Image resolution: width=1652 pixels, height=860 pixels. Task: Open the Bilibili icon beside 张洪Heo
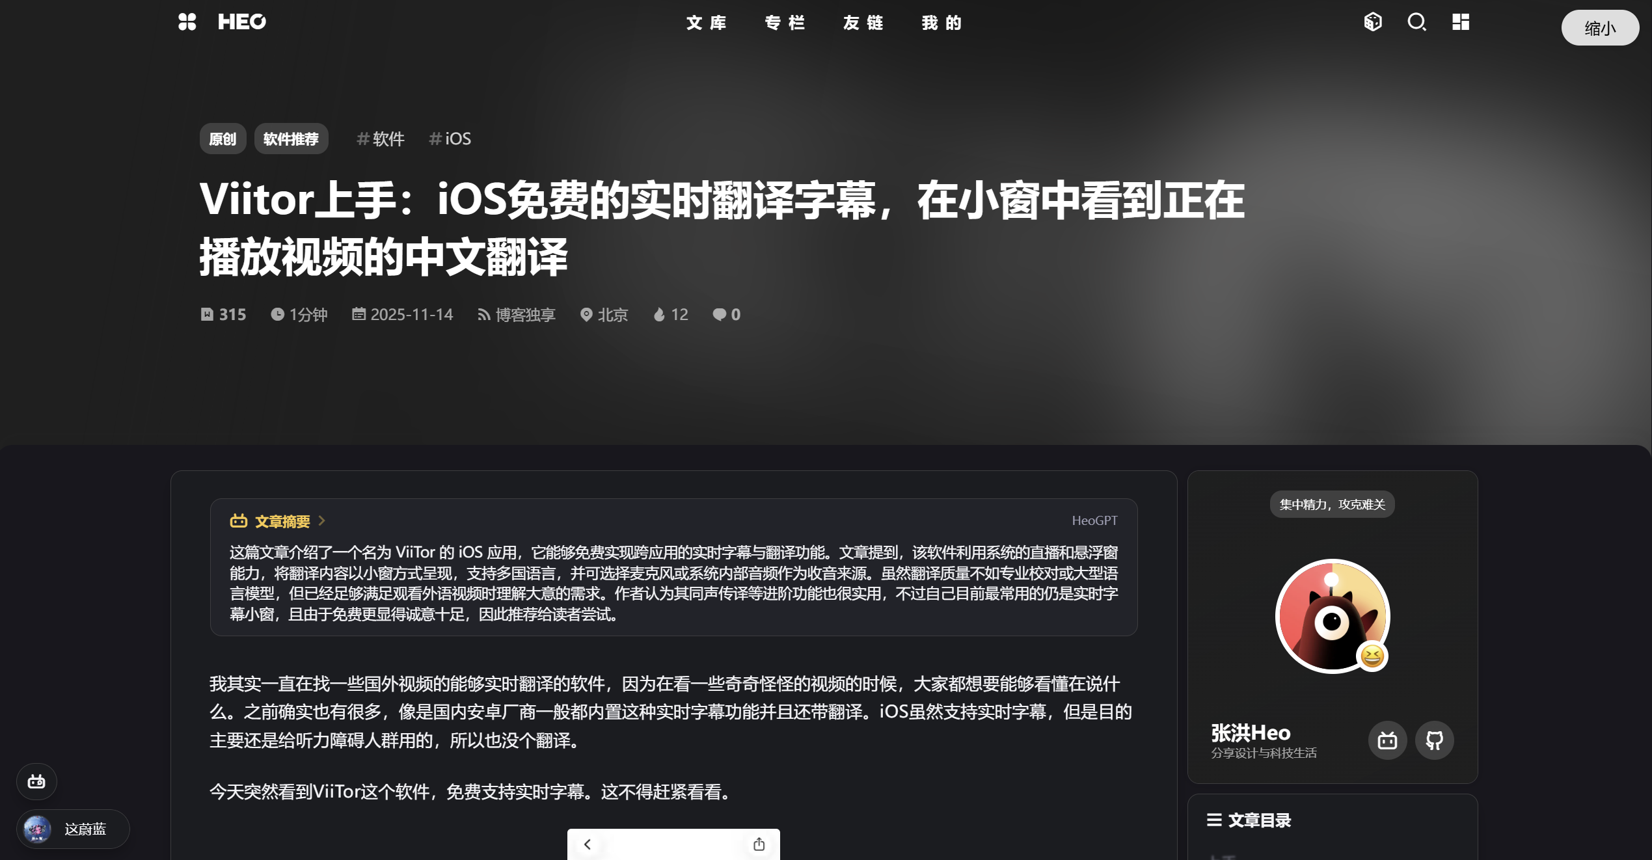1387,740
